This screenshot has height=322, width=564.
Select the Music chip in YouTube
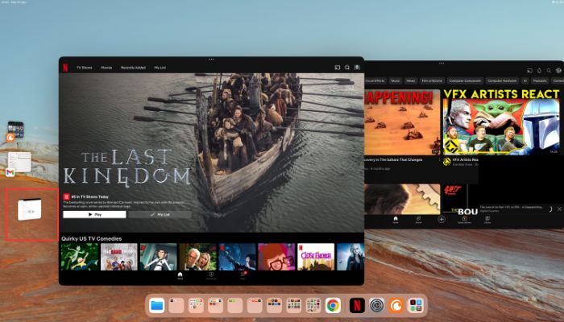[396, 80]
